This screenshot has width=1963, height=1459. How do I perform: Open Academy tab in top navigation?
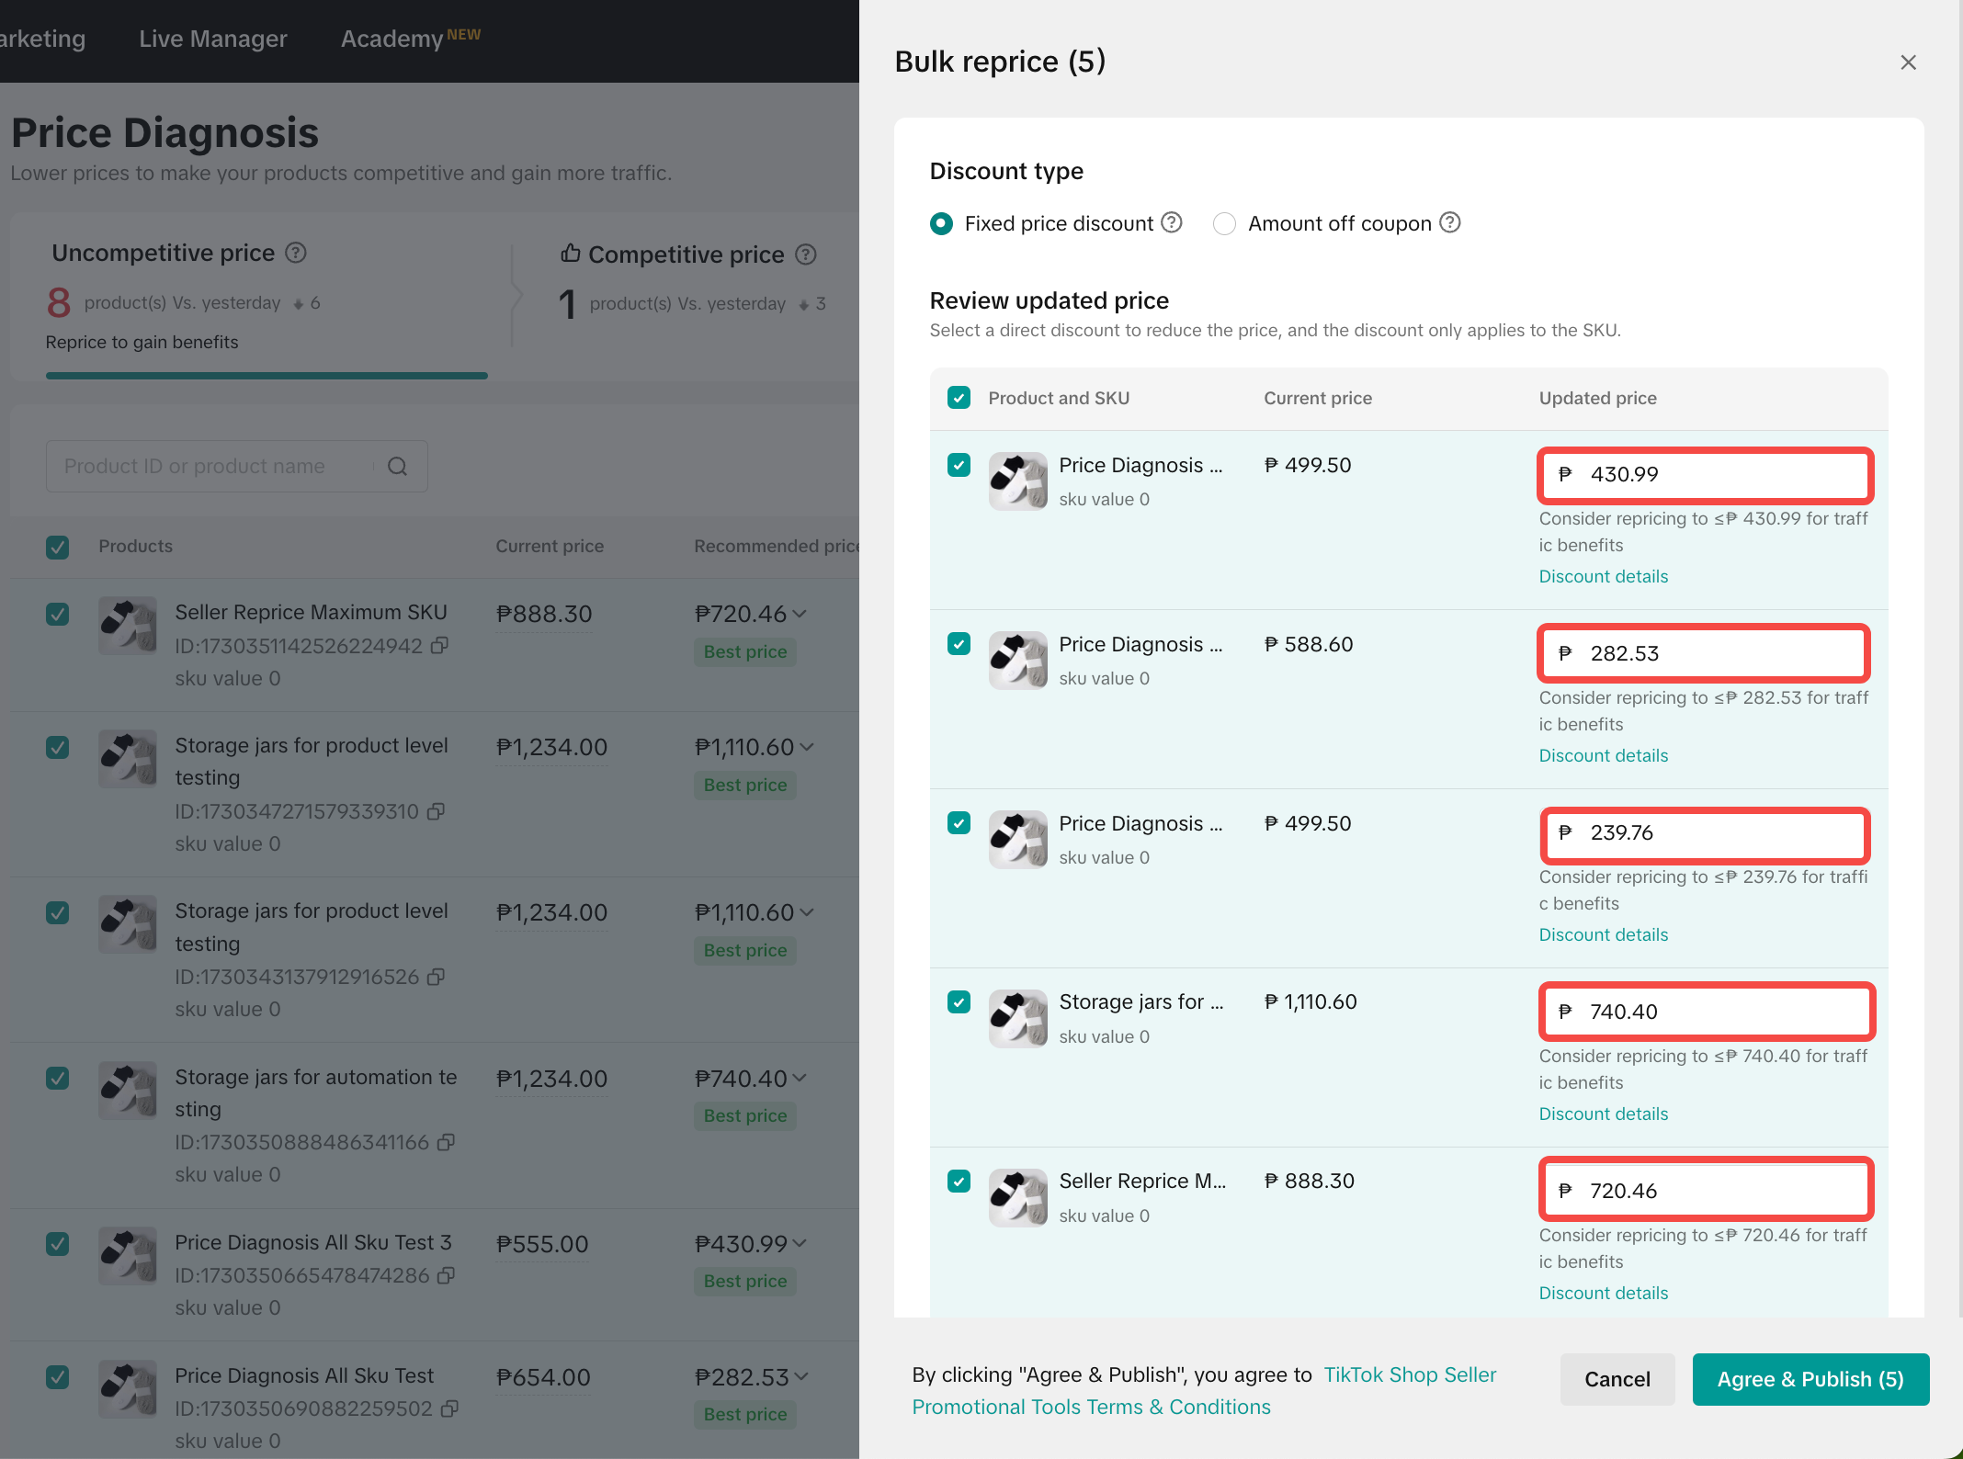point(392,39)
